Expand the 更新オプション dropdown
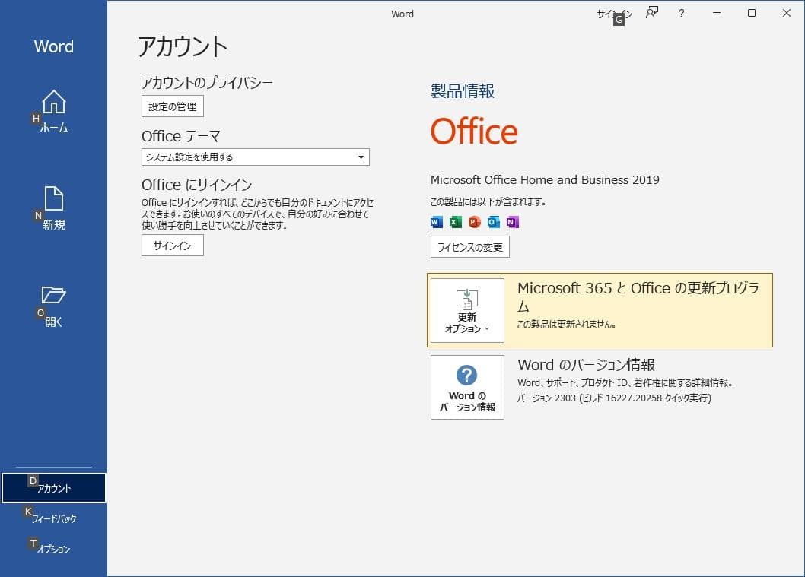The width and height of the screenshot is (805, 577). 466,310
